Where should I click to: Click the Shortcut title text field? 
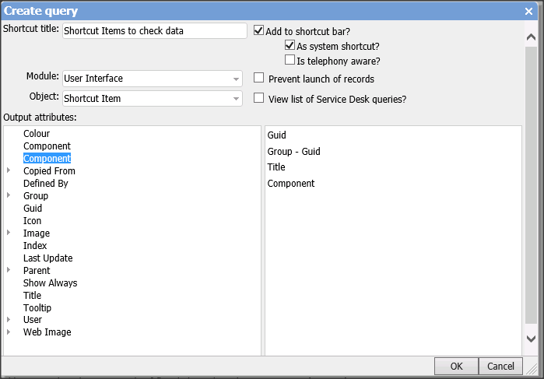[153, 31]
